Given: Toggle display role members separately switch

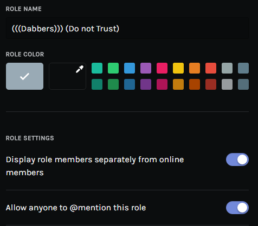Looking at the screenshot, I should 237,159.
